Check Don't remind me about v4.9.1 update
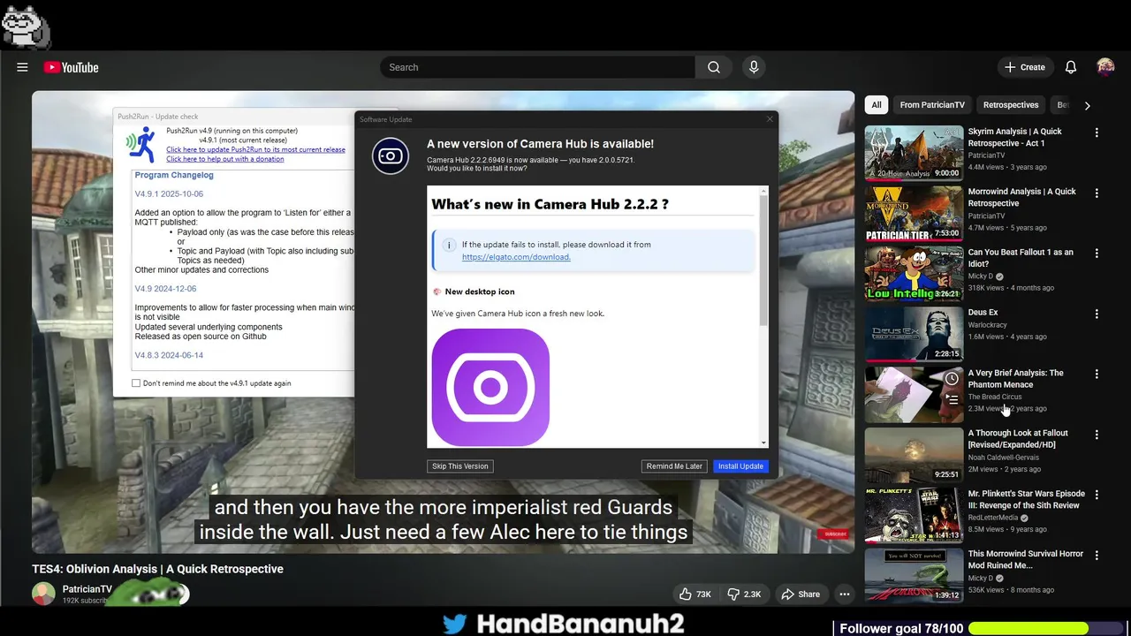1131x636 pixels. [136, 383]
